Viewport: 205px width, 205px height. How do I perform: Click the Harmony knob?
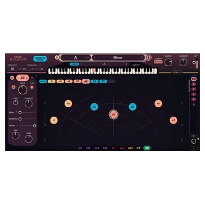pos(183,62)
